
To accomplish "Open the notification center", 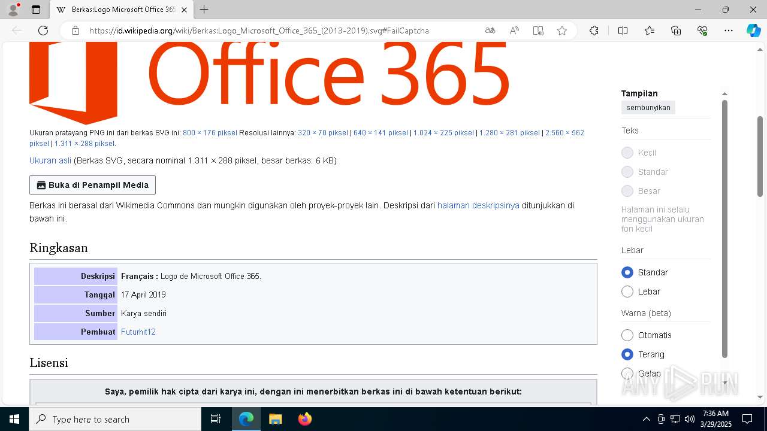I will (x=747, y=419).
